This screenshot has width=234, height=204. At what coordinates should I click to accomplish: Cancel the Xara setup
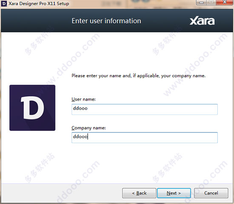211,193
